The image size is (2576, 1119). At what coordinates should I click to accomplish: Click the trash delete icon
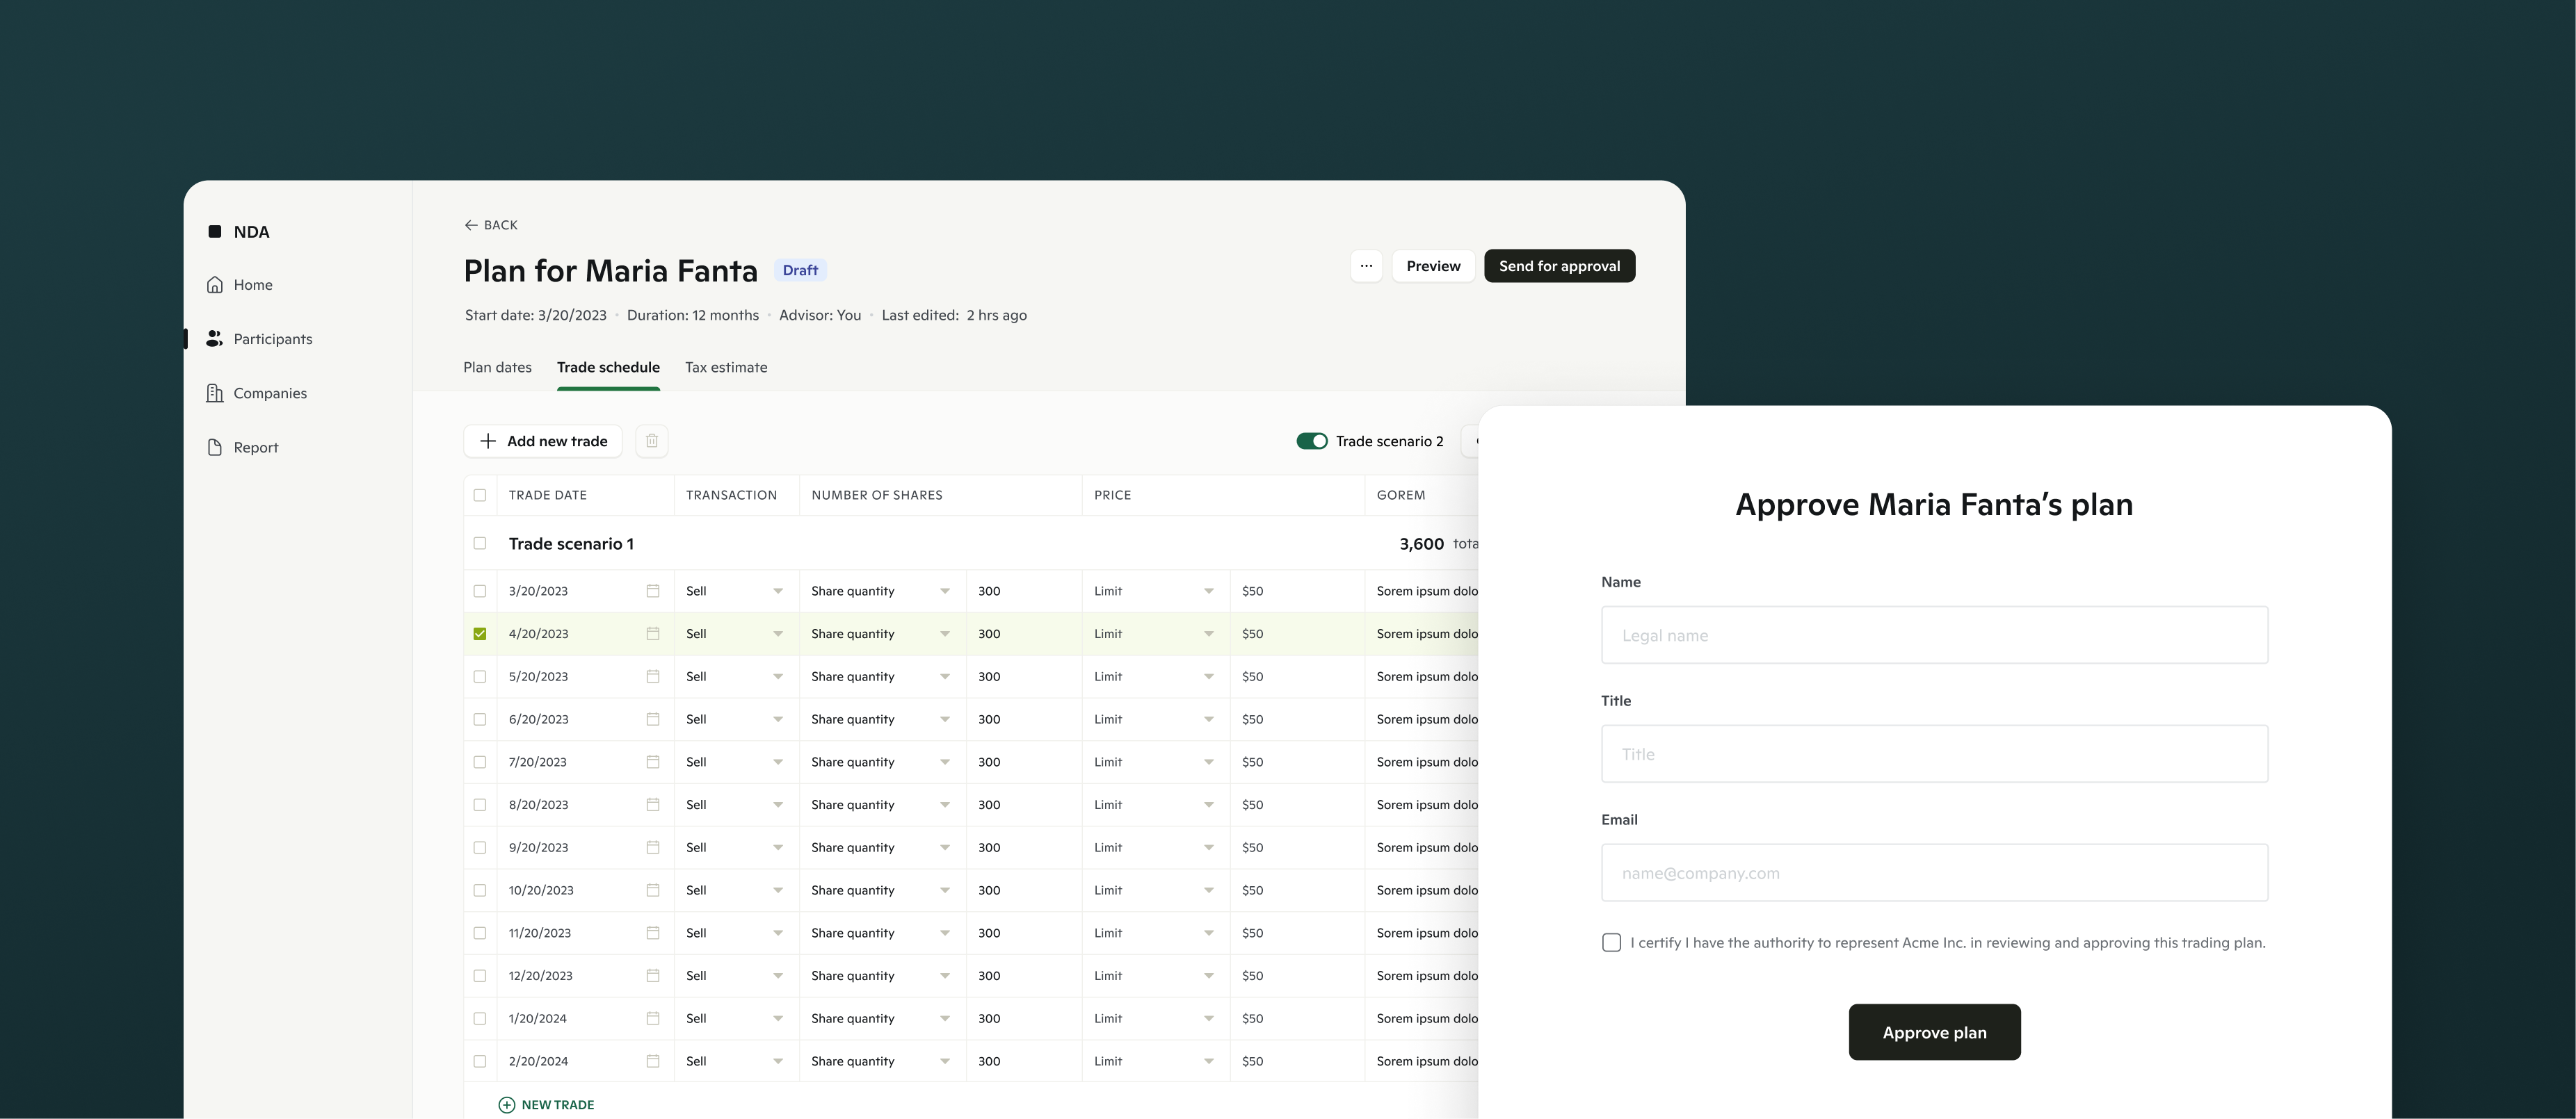pyautogui.click(x=651, y=441)
